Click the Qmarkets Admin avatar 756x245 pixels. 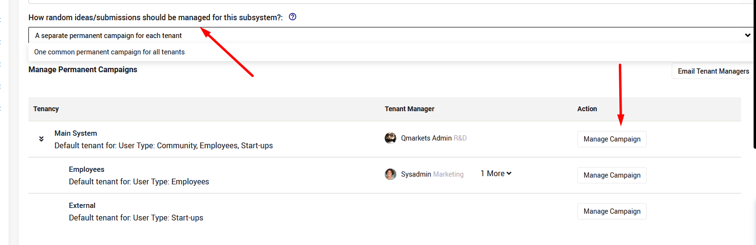point(391,138)
